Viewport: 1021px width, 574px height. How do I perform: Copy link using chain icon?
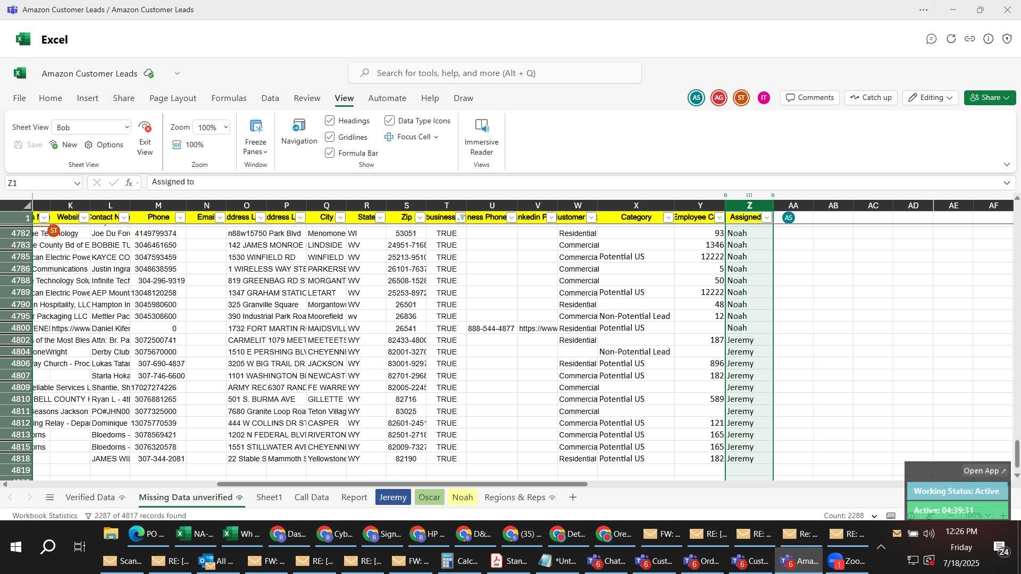tap(970, 39)
